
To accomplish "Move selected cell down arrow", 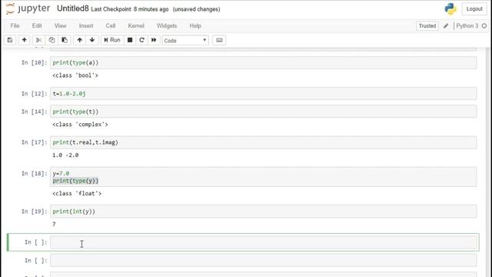I will (x=92, y=40).
